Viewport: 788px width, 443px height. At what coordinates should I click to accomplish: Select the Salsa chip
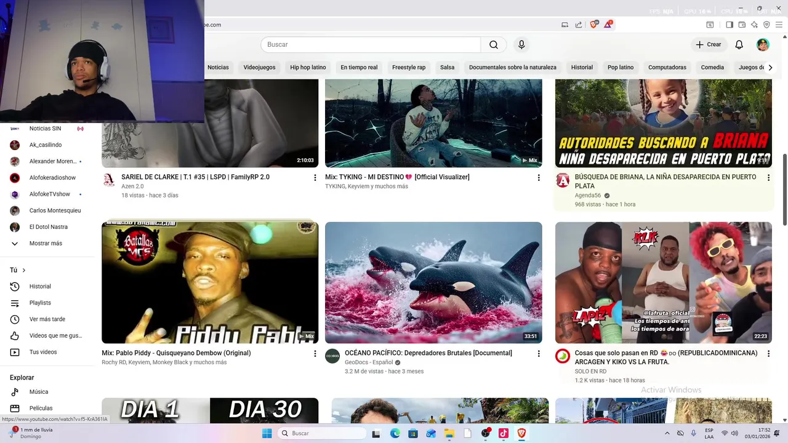coord(448,67)
